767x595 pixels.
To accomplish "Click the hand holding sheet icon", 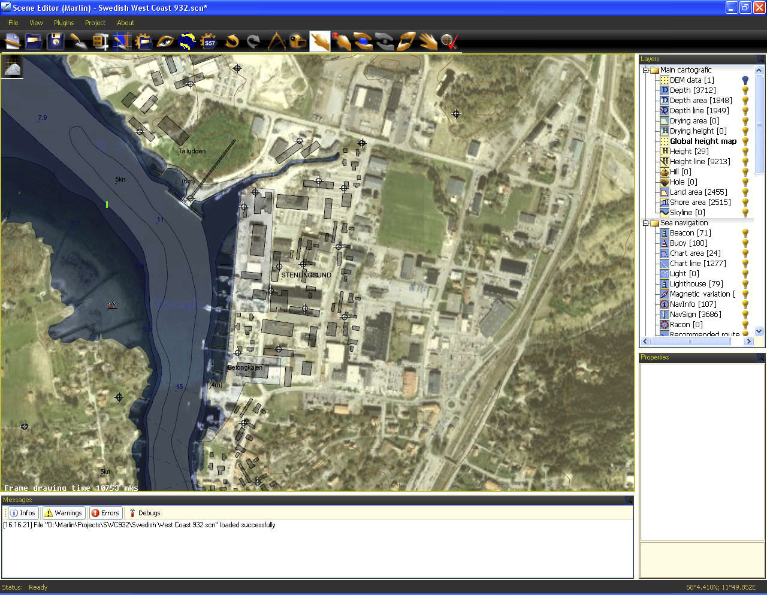I will pyautogui.click(x=406, y=41).
